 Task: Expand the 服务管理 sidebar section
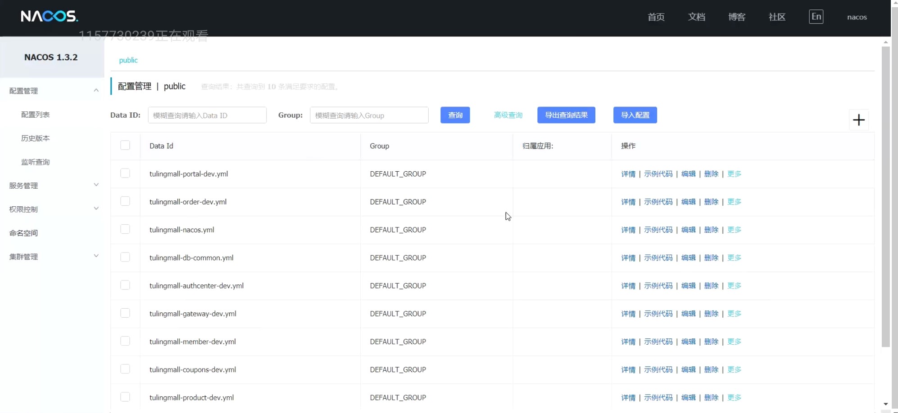(96, 185)
